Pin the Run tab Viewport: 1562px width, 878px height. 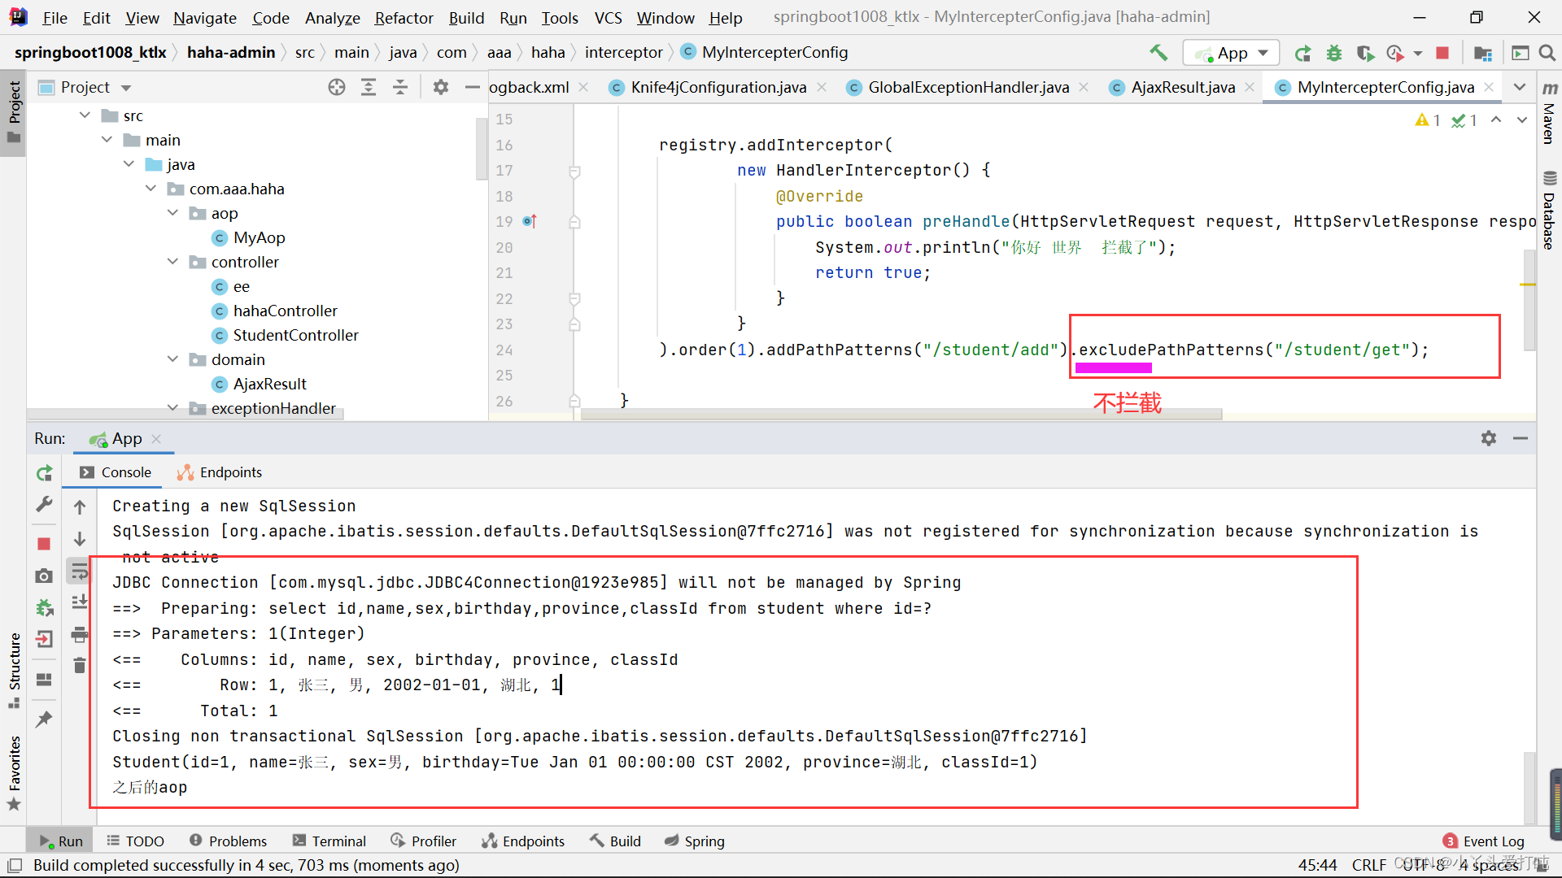pos(44,719)
